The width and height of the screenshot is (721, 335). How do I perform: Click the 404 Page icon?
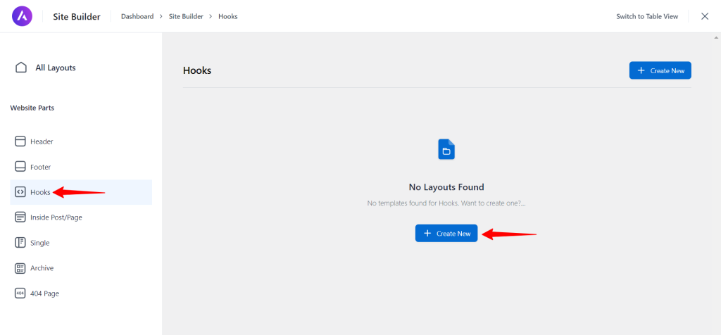point(20,293)
